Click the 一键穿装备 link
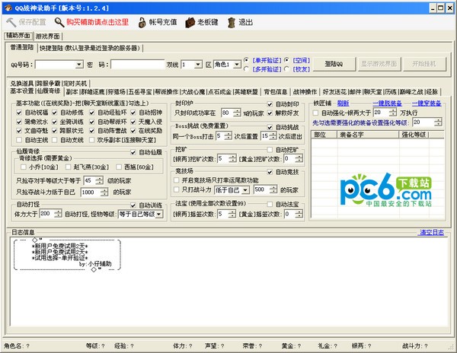The width and height of the screenshot is (457, 353). [x=427, y=103]
